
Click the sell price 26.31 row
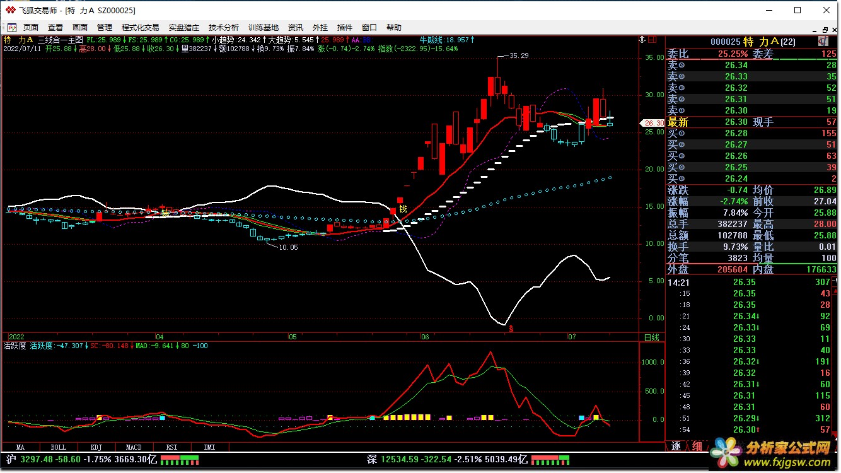tap(752, 99)
